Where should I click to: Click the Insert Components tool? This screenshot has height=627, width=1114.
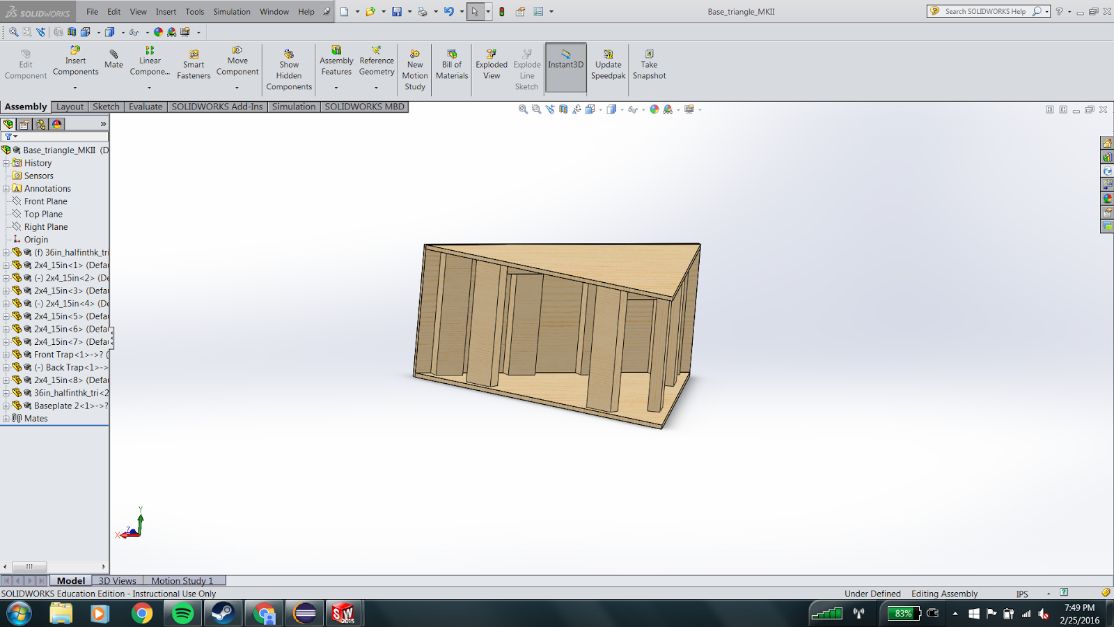point(75,61)
